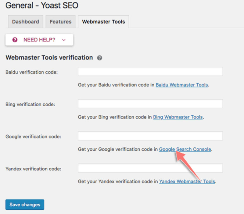Focus the Bing verification code input
Screen dimensions: 244x214
click(150, 104)
